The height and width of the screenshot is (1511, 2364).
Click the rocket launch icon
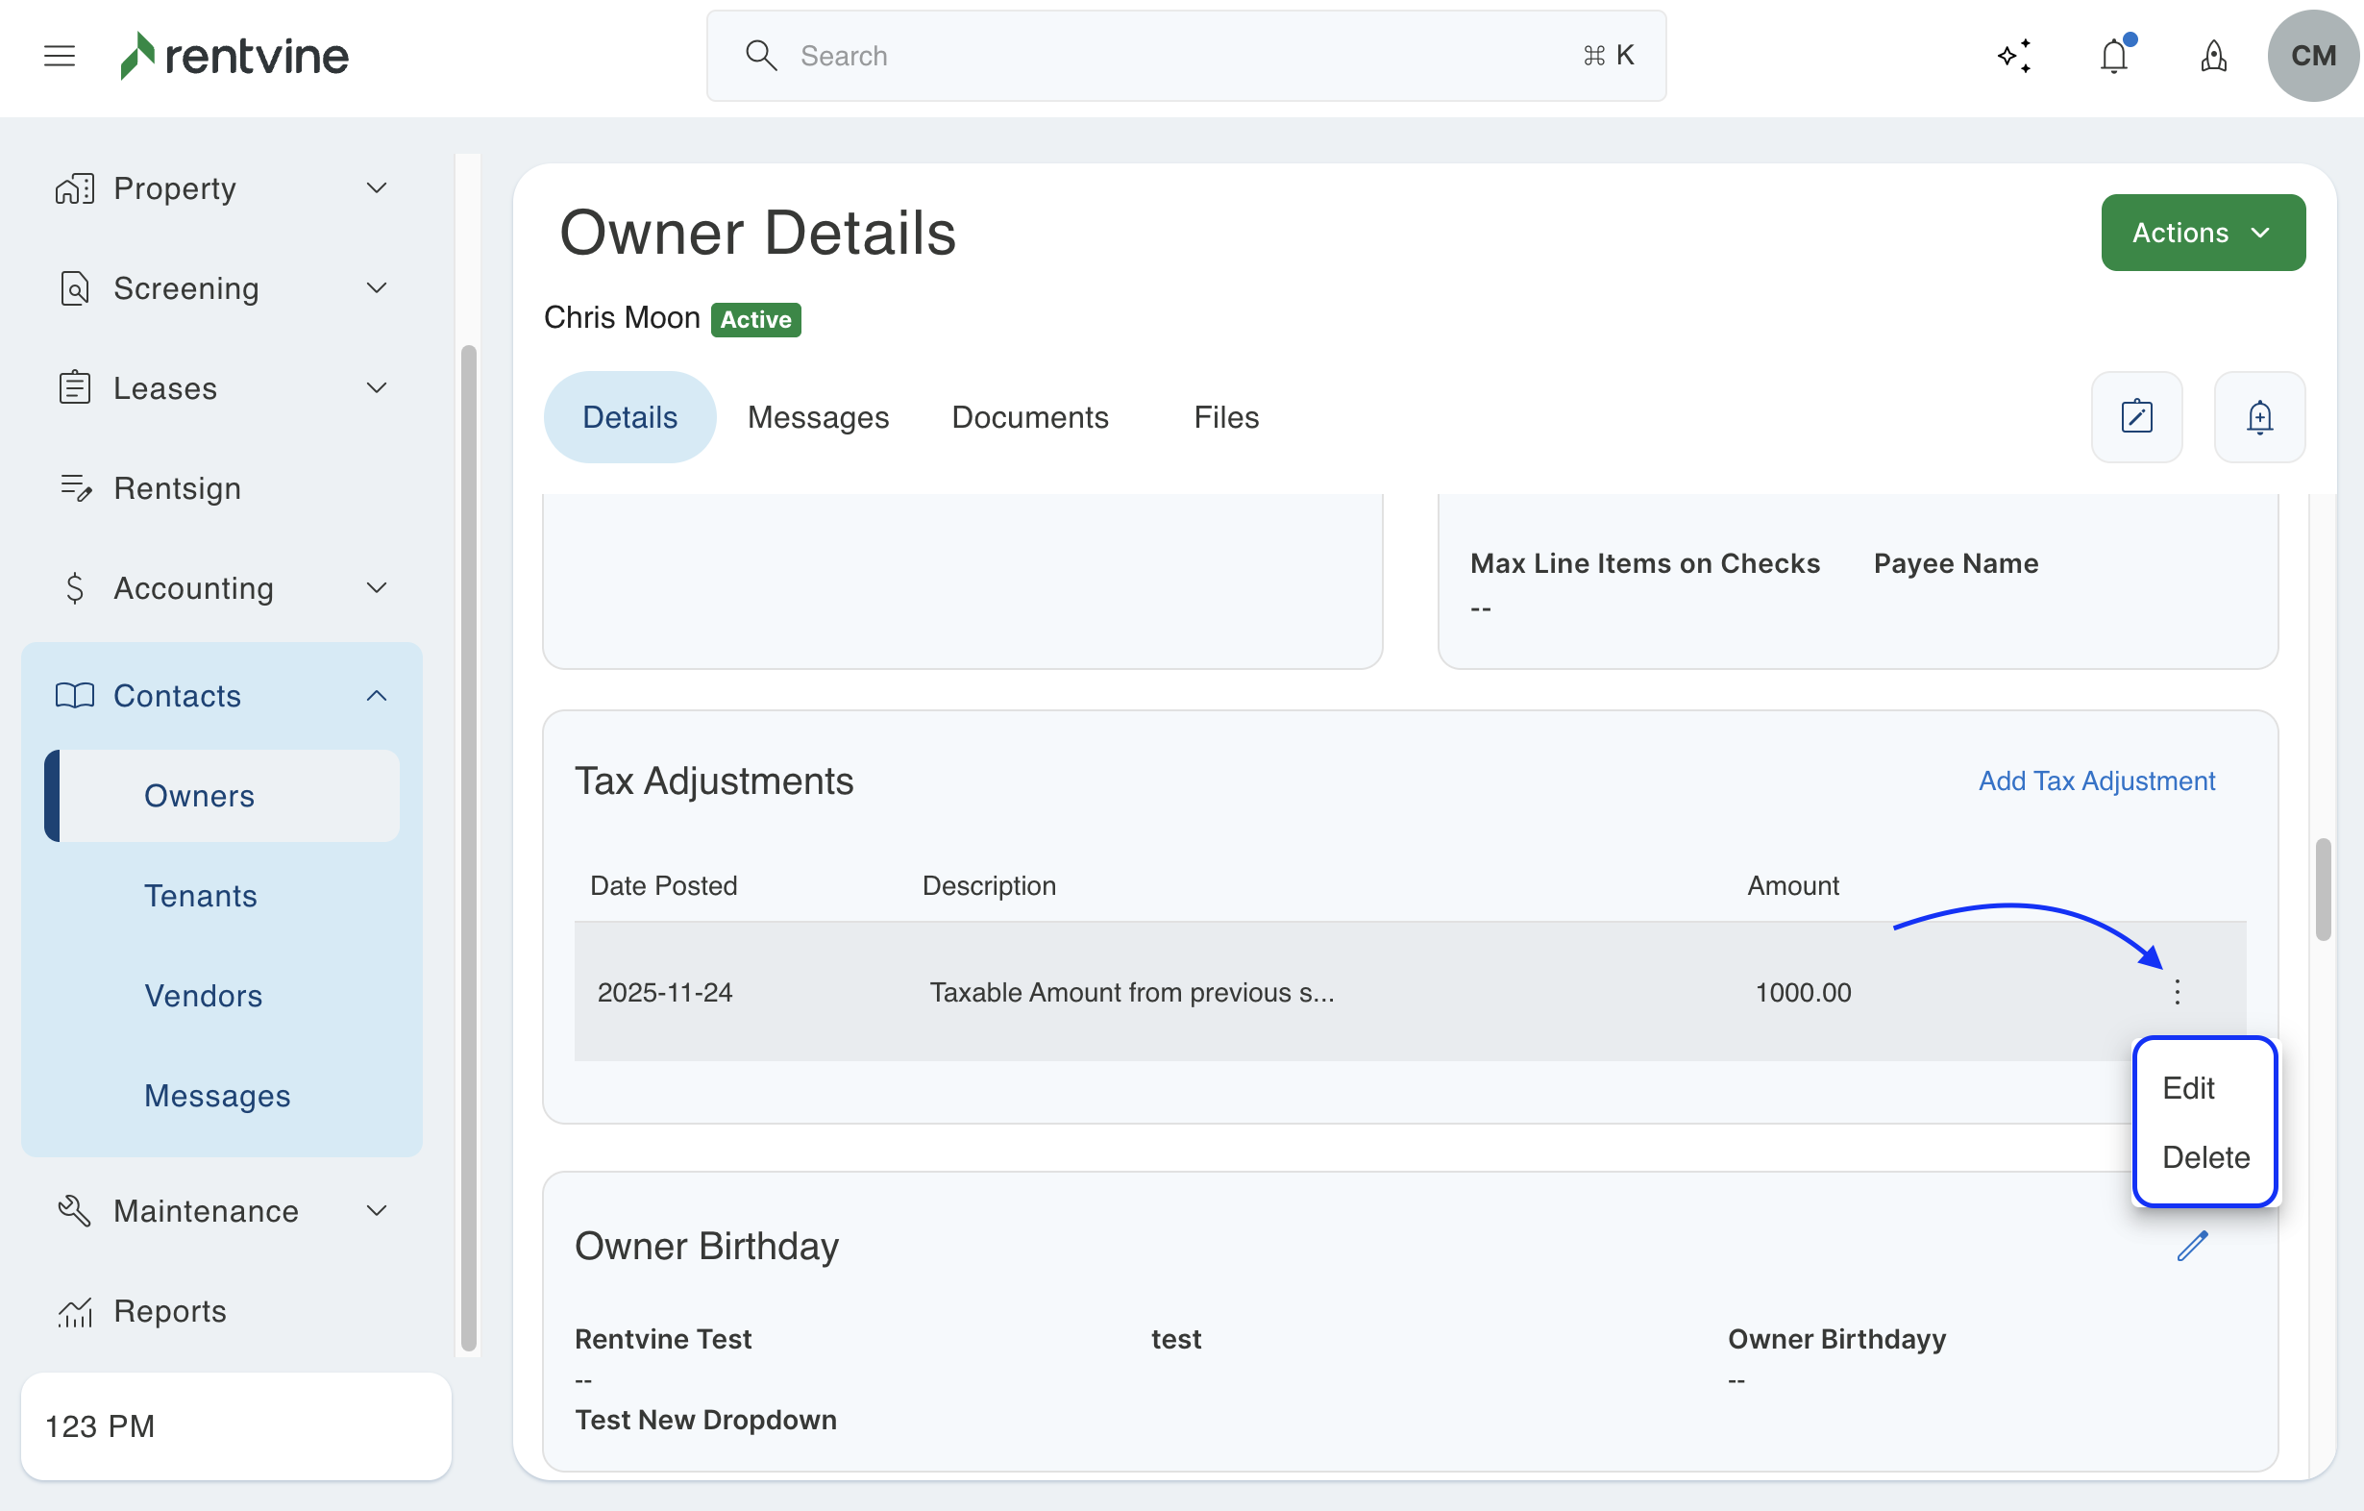click(2214, 56)
